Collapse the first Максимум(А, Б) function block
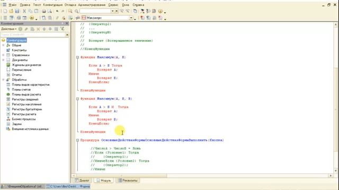Image resolution: width=339 pixels, height=190 pixels. [78, 58]
